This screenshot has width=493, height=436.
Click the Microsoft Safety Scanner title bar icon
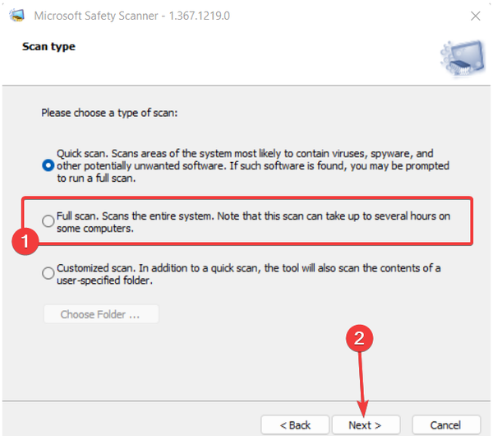(x=15, y=15)
